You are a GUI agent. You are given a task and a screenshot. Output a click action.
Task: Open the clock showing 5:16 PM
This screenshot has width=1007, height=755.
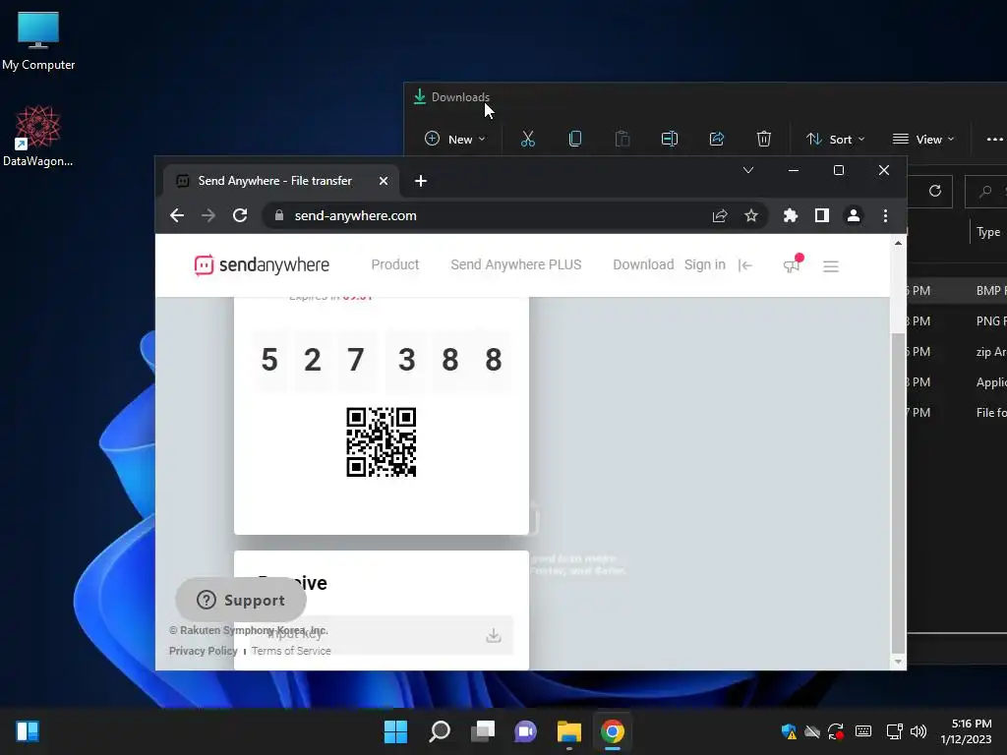966,731
